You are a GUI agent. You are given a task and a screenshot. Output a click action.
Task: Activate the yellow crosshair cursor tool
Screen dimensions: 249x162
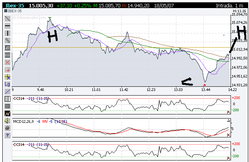click(x=7, y=77)
